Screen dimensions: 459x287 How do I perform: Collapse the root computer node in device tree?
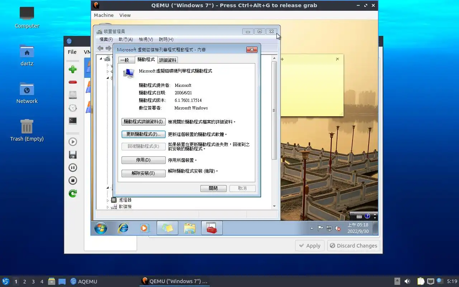tap(101, 58)
